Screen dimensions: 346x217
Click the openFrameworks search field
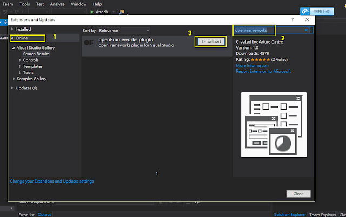click(x=269, y=30)
